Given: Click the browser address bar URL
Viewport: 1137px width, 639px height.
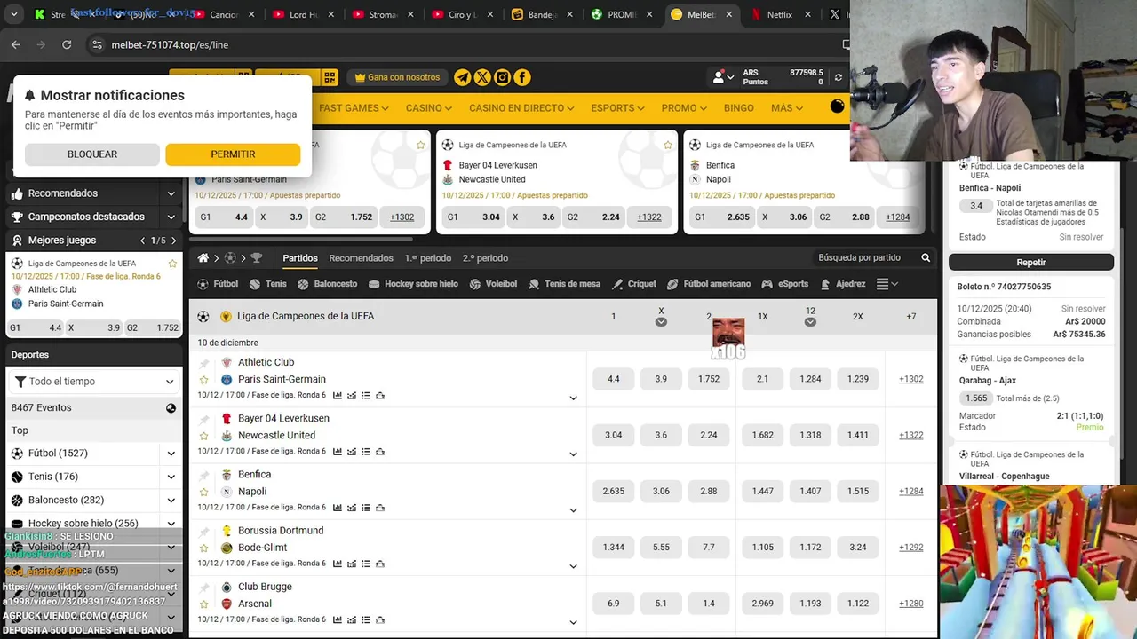Looking at the screenshot, I should 170,44.
